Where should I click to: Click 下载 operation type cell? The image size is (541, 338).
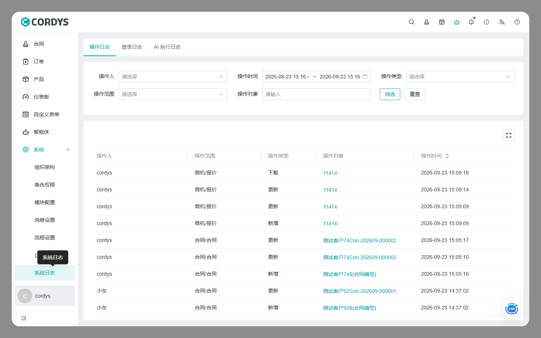273,173
